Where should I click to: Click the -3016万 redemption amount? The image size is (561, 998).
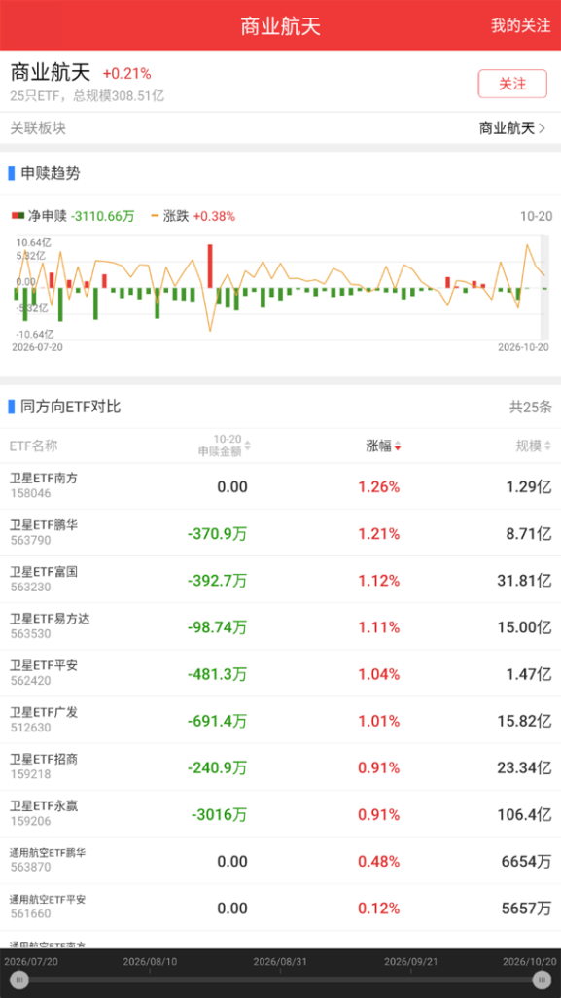point(219,815)
